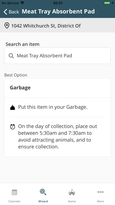Tap 'Put this item in your Garbage' row
Image resolution: width=115 pixels, height=205 pixels.
[x=58, y=107]
